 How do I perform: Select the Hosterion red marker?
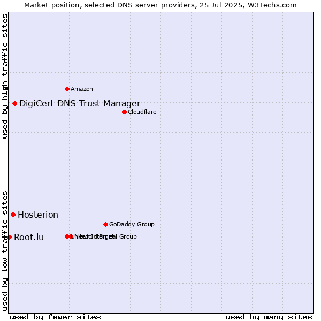point(13,215)
